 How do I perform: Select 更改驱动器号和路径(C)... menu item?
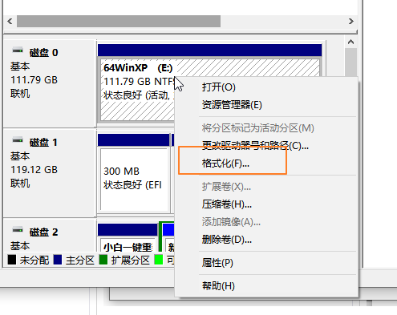pos(255,146)
